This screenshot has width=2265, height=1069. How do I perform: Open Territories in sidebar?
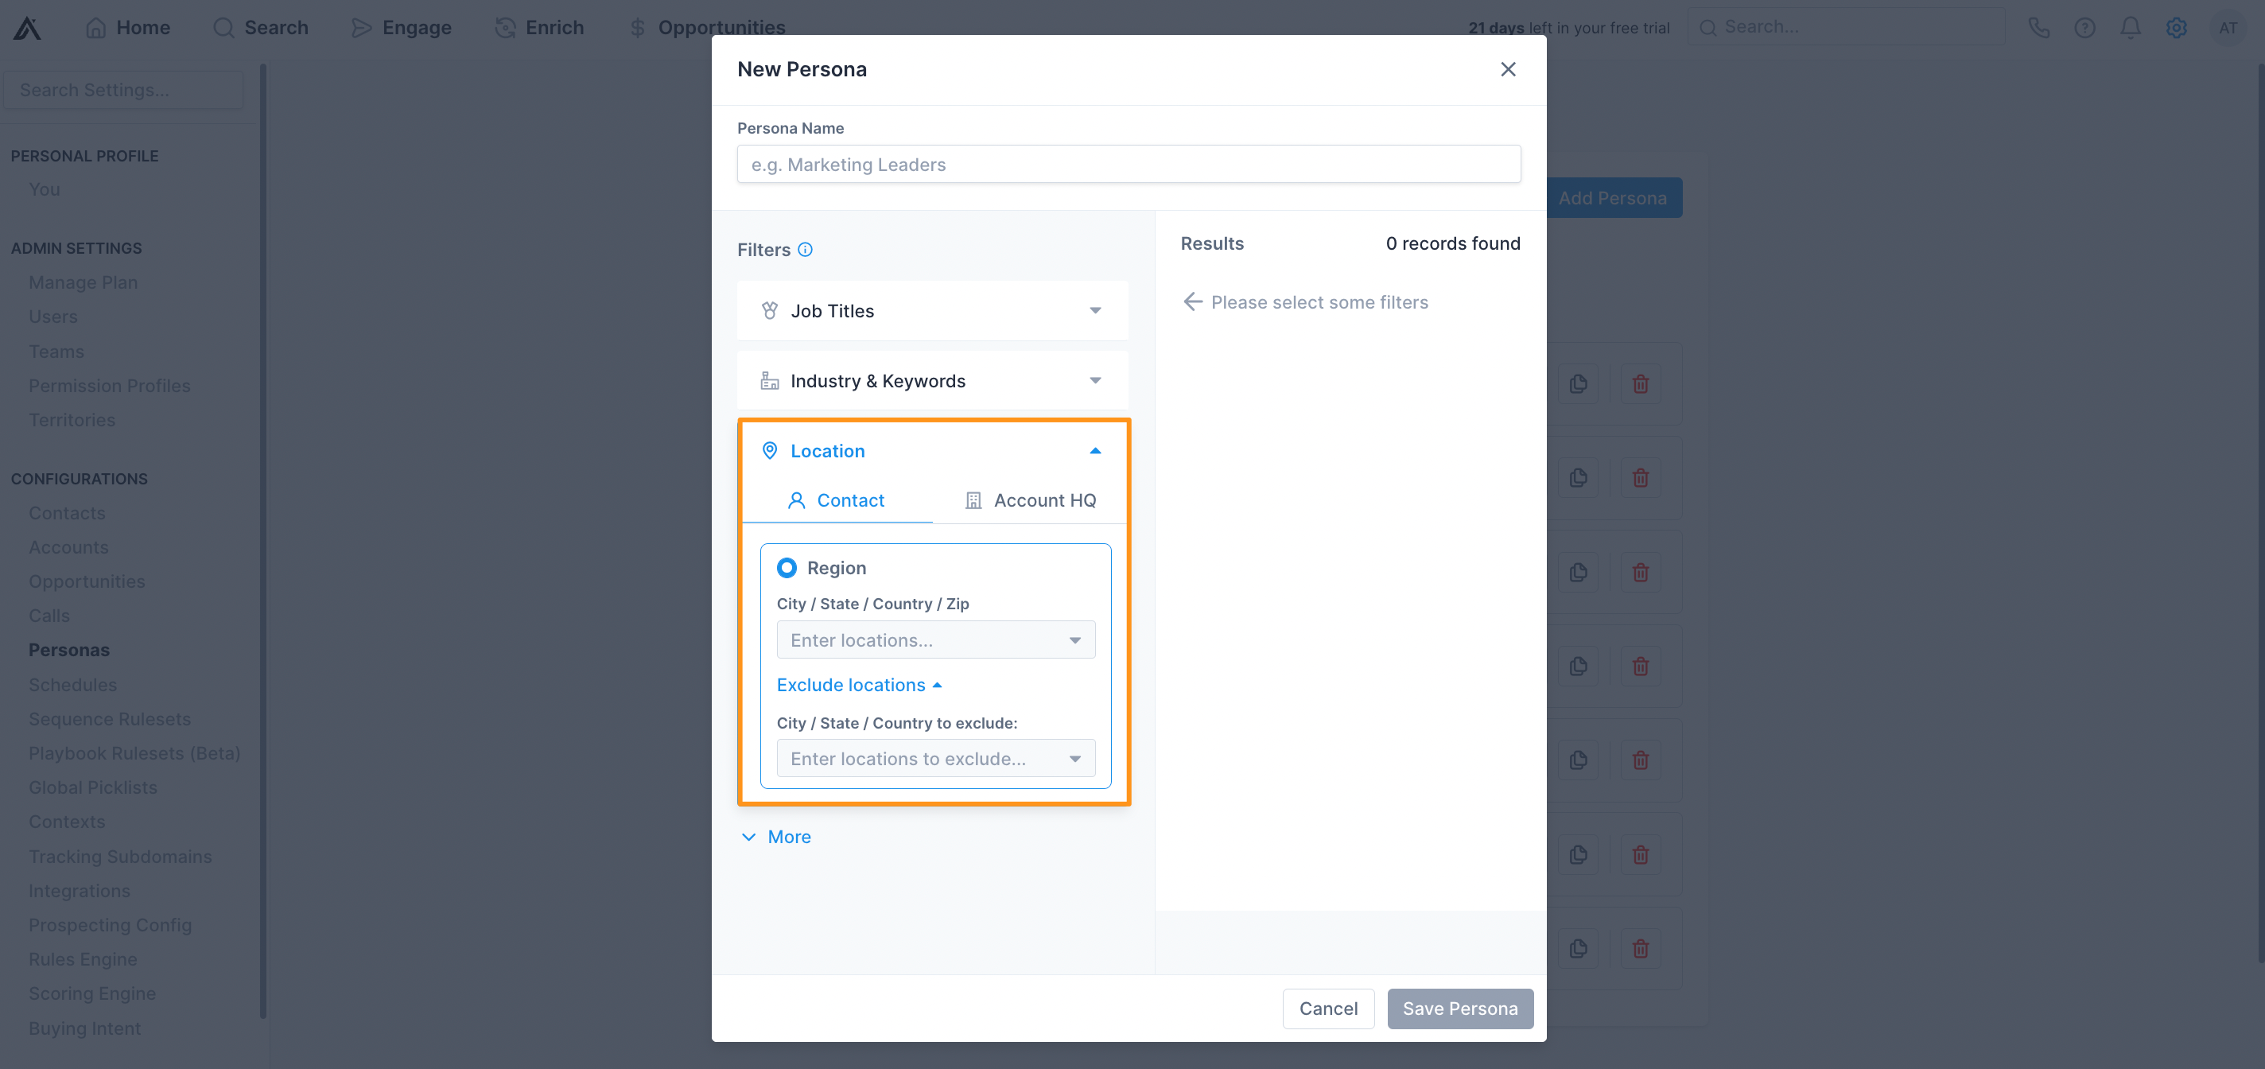click(72, 420)
